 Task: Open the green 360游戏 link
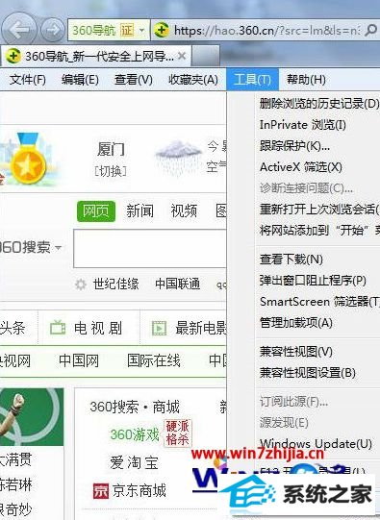click(x=135, y=434)
